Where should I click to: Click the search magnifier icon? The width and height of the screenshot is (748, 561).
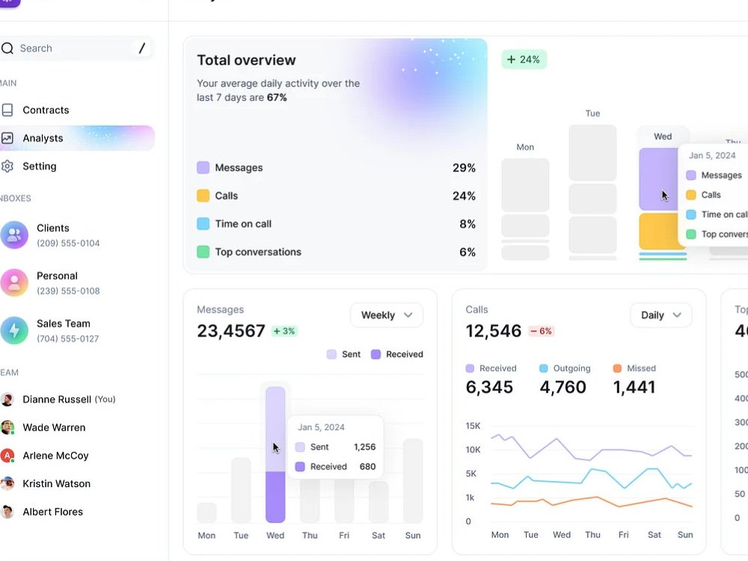click(x=7, y=48)
